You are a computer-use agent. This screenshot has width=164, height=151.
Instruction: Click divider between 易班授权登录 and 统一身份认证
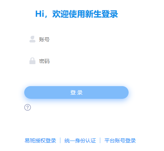(60, 141)
